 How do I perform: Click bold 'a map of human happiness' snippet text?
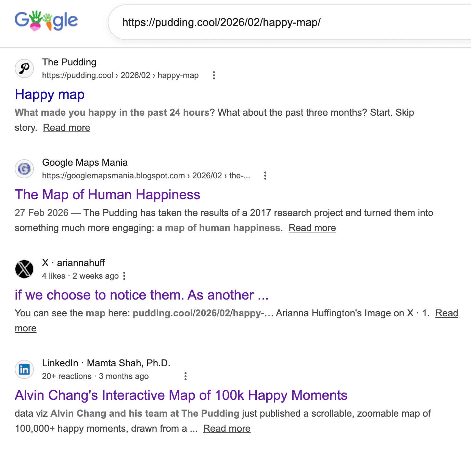[219, 228]
